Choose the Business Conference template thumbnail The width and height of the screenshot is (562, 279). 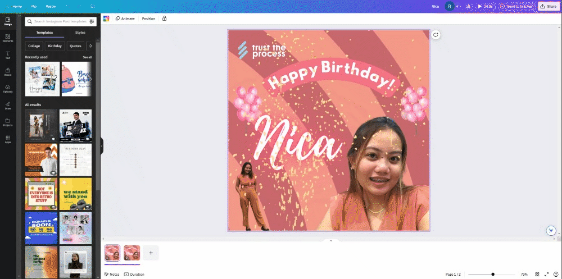pyautogui.click(x=76, y=126)
